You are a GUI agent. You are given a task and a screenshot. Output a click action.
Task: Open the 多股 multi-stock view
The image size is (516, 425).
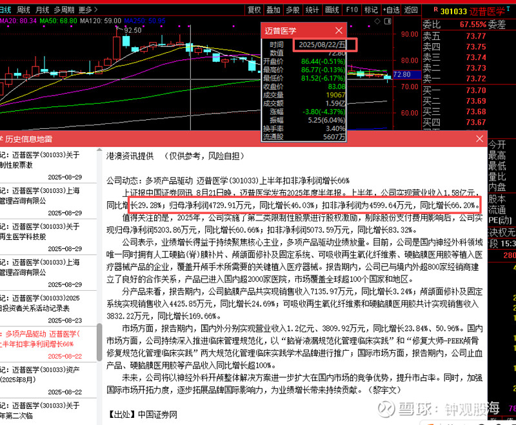(293, 10)
